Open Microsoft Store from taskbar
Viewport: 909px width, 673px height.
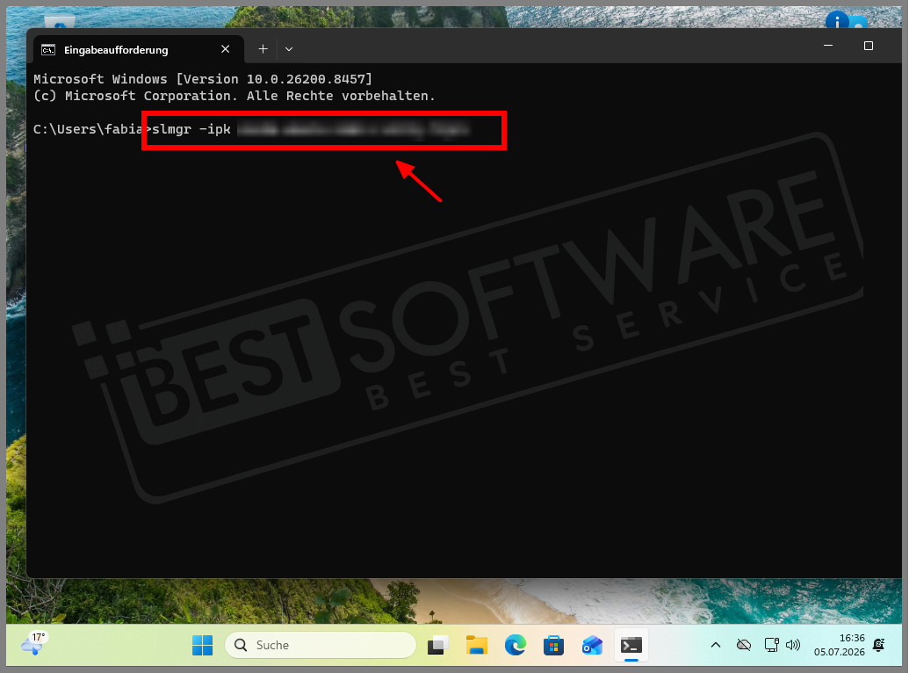tap(553, 645)
